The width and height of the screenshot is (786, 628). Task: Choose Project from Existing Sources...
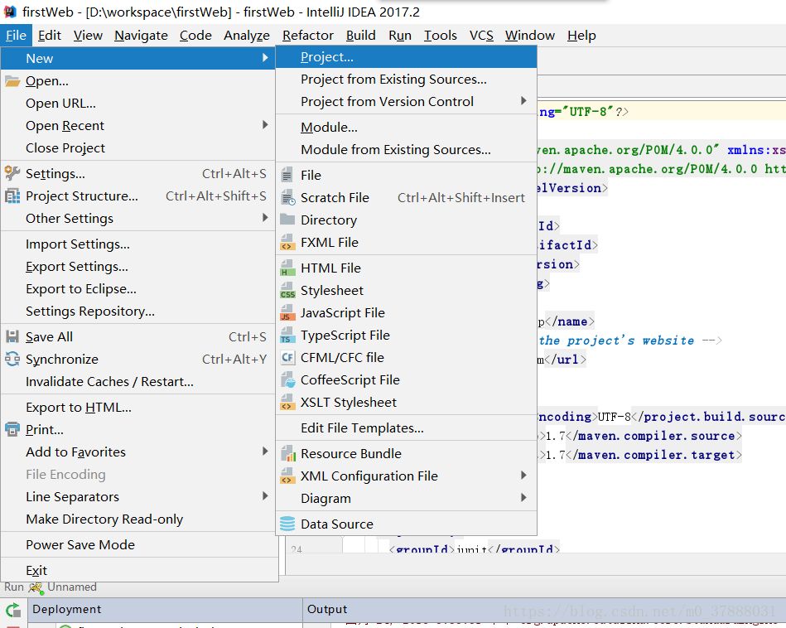(x=407, y=80)
